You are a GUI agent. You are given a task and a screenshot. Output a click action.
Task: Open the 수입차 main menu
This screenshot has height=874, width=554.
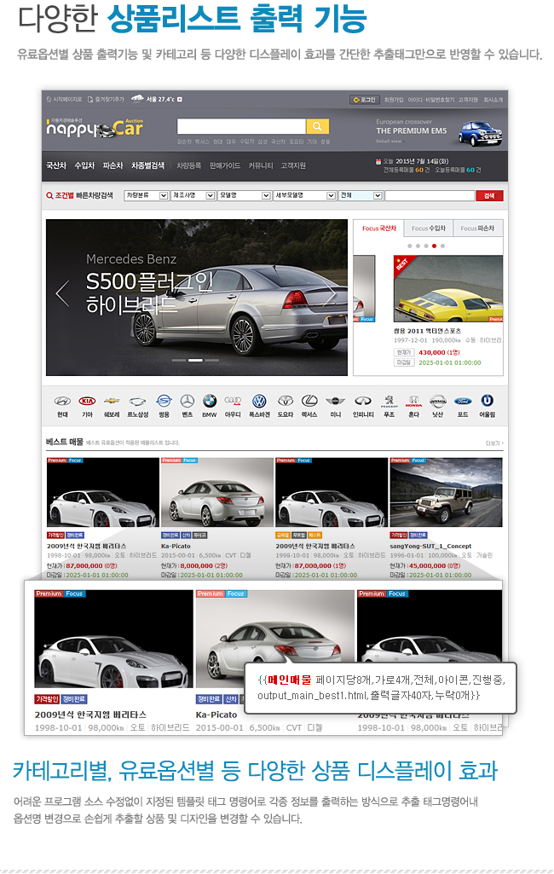84,165
